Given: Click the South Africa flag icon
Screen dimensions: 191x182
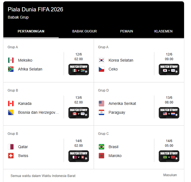Looking at the screenshot, I should tap(11, 69).
